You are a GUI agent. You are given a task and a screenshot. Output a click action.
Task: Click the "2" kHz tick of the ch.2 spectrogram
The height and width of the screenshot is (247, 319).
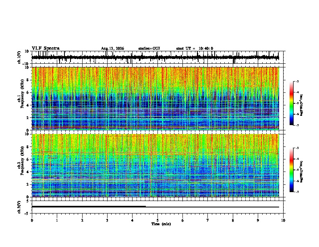28,184
